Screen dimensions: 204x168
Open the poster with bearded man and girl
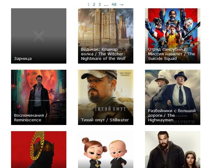click(x=173, y=150)
